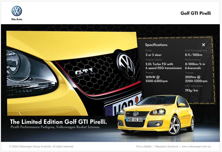Click the Pirelli Performance Pedigree tagline
222x152 pixels.
pos(55,127)
